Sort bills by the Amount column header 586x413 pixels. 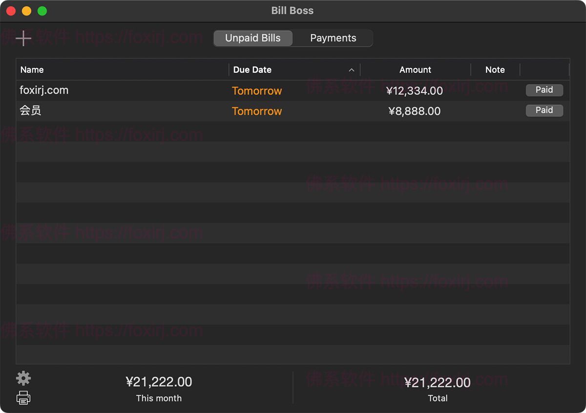coord(415,70)
